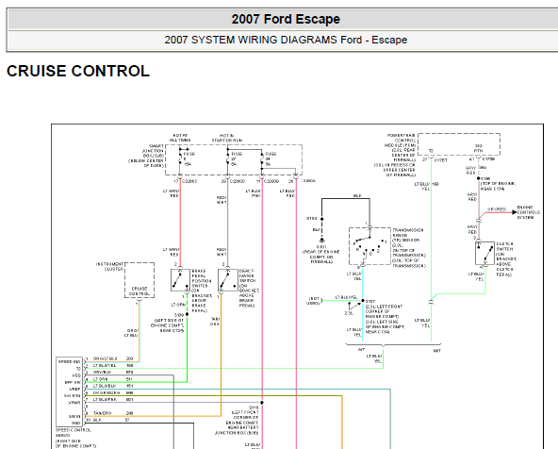This screenshot has width=558, height=449.
Task: Click the 15A fuse under Hot At All Times
Action: pyautogui.click(x=180, y=159)
